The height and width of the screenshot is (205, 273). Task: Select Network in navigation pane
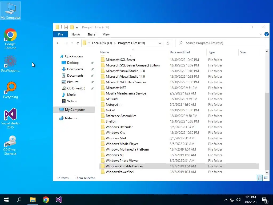[71, 118]
